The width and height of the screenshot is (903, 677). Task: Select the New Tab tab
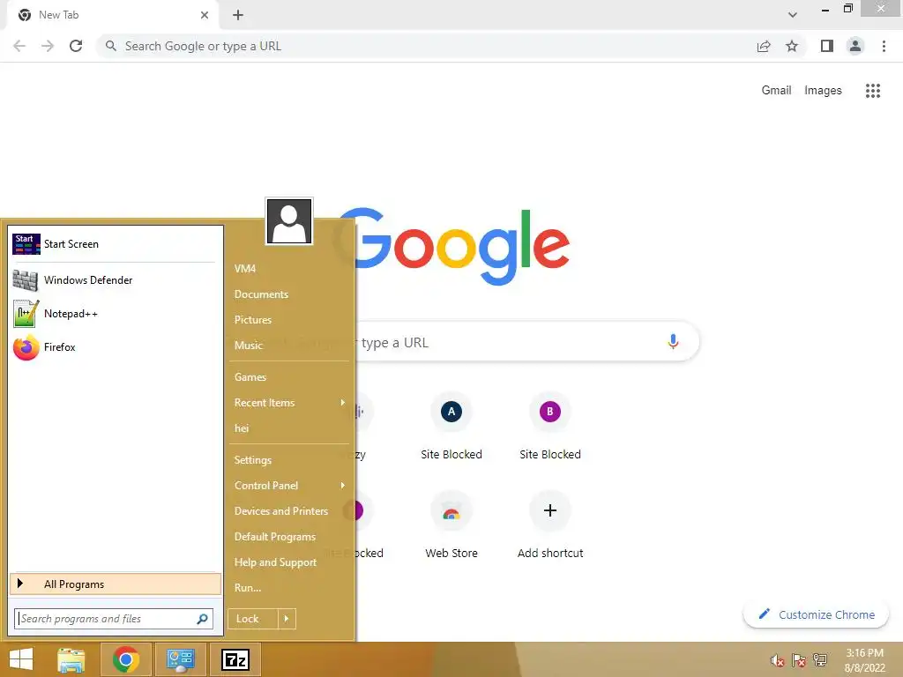click(112, 15)
